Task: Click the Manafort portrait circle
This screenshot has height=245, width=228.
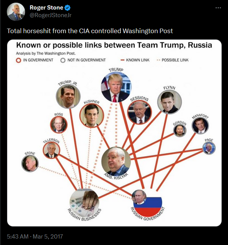Action: click(200, 126)
